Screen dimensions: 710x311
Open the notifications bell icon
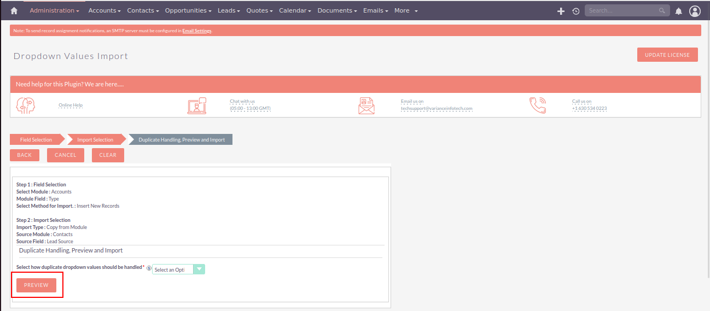(x=679, y=11)
